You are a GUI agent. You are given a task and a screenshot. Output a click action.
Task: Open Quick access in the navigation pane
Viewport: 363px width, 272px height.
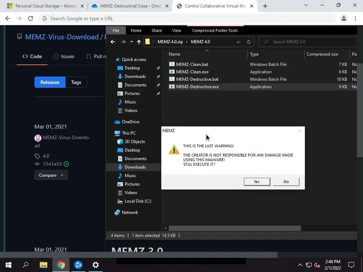[x=134, y=59]
